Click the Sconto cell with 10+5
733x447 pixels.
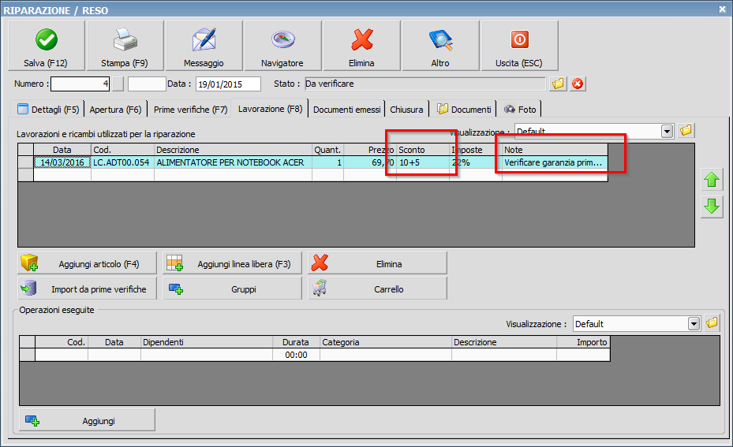(x=423, y=162)
